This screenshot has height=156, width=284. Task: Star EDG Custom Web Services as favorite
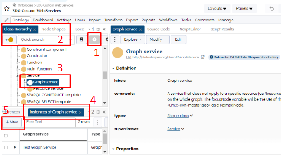6,8
